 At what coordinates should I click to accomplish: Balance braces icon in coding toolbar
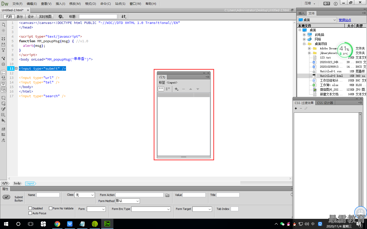(x=3, y=64)
